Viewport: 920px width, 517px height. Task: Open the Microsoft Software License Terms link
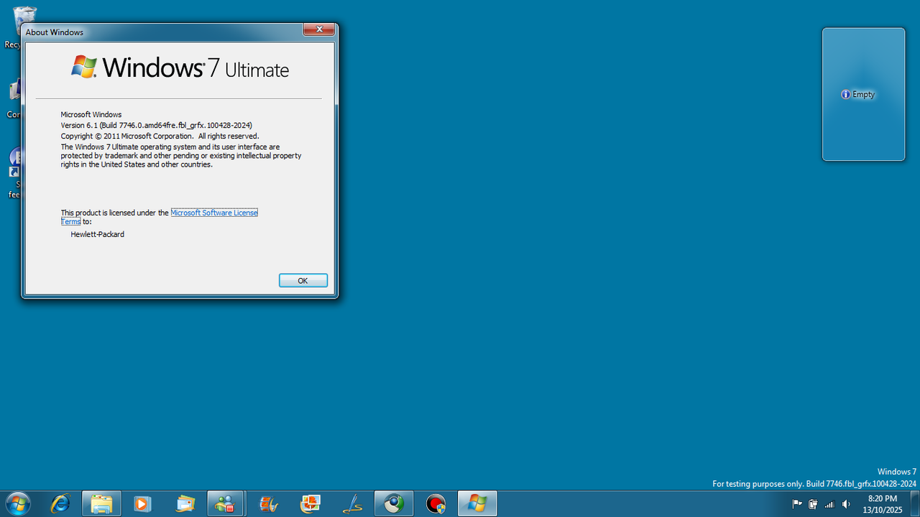(x=213, y=213)
